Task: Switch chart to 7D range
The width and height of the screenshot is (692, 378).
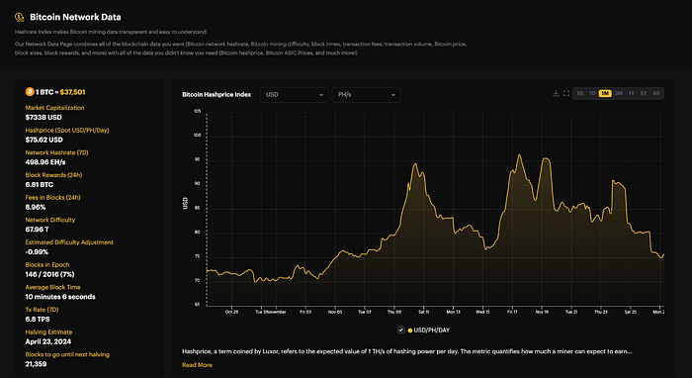Action: click(x=592, y=93)
